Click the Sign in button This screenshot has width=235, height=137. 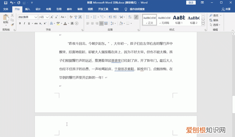click(191, 3)
